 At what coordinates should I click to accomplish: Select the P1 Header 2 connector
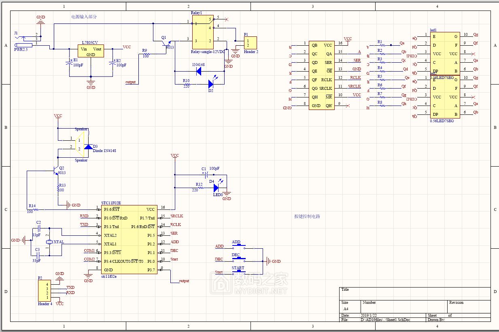(250, 43)
